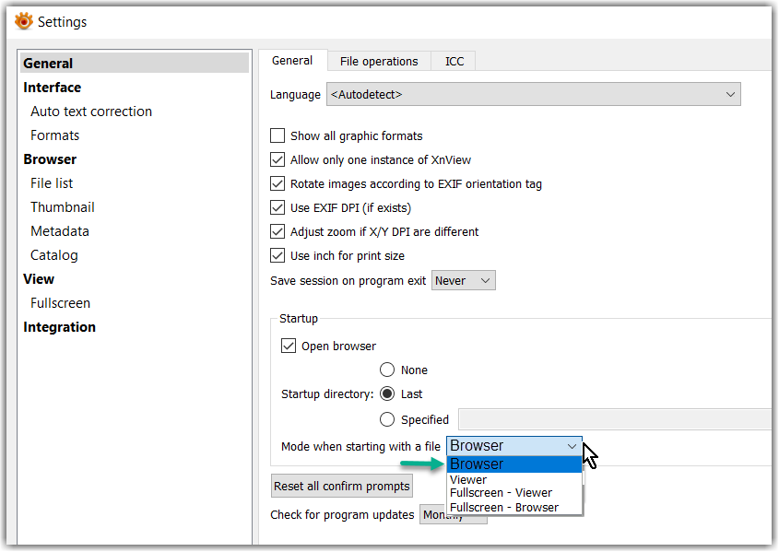Expand Save session on program exit dropdown
The height and width of the screenshot is (552, 779).
(x=463, y=281)
